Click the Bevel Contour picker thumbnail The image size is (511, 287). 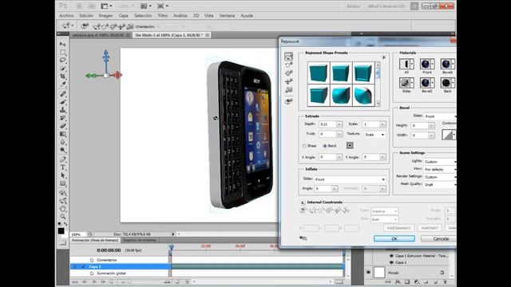tap(447, 135)
